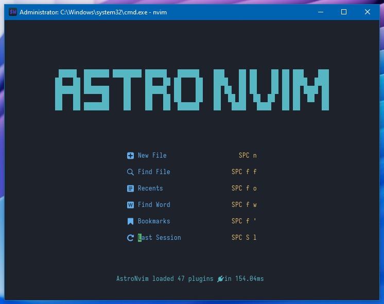Click the Bookmarks ribbon icon
This screenshot has height=304, width=384.
click(x=130, y=221)
